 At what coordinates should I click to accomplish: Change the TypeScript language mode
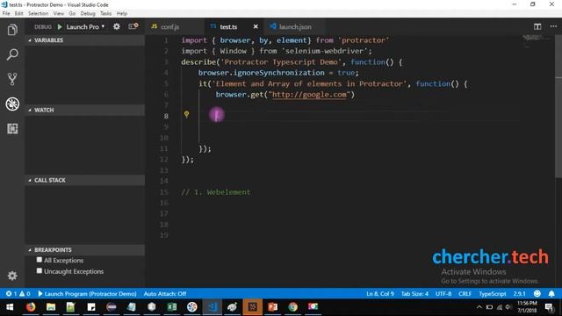(493, 294)
